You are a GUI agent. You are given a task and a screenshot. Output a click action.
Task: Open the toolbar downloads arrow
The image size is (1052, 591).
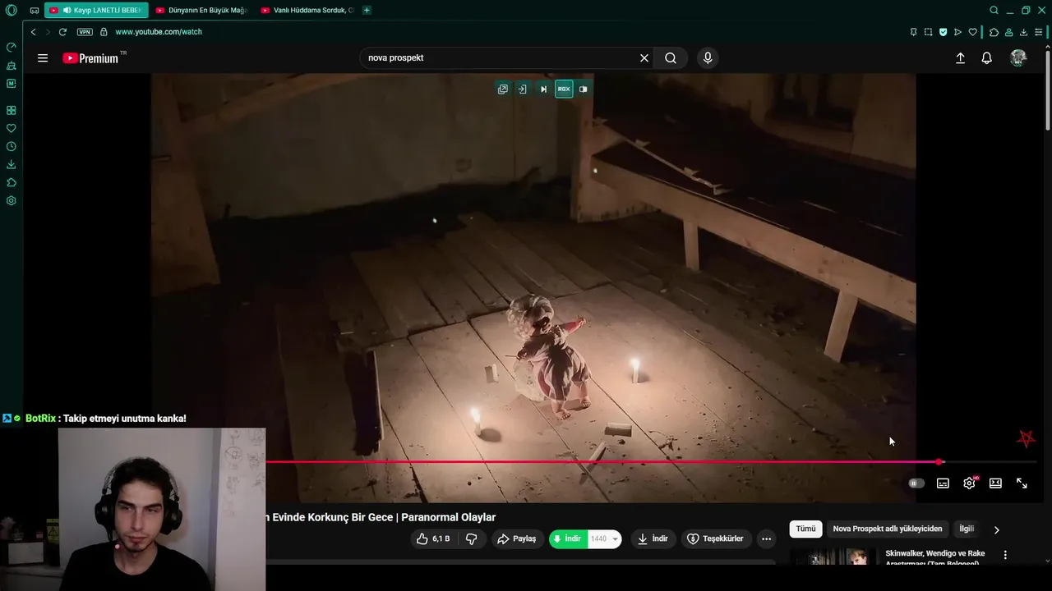(1023, 32)
